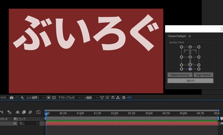Image resolution: width=223 pixels, height=135 pixels.
Task: Select the middle-center anchor point
Action: 190,57
